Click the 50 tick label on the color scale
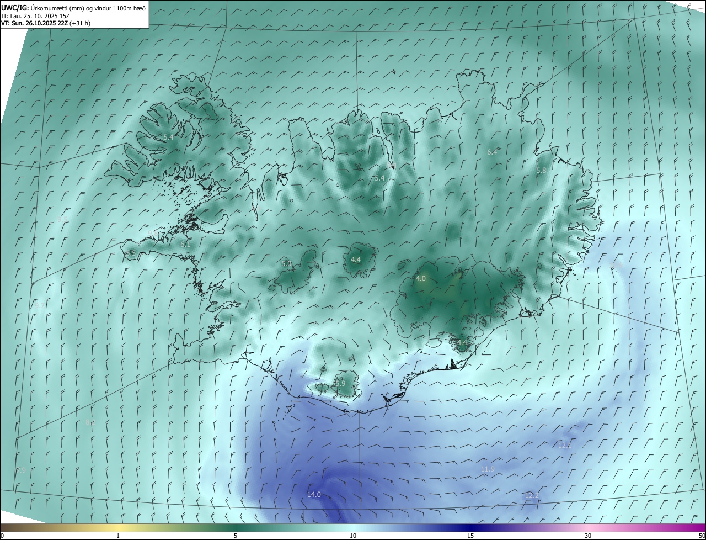Image resolution: width=706 pixels, height=540 pixels. point(702,536)
